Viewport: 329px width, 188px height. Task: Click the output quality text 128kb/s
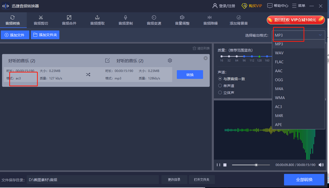pyautogui.click(x=154, y=78)
